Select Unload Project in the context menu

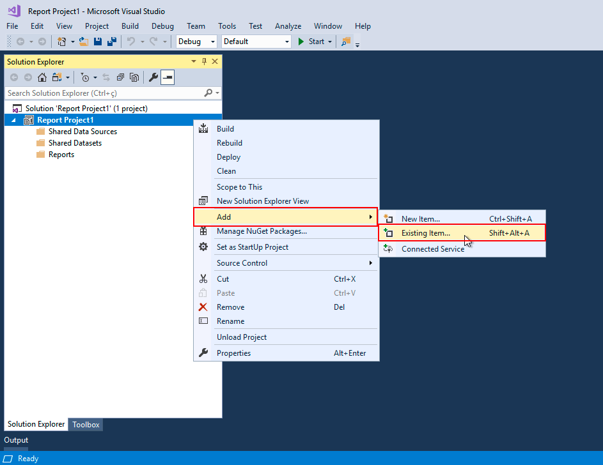tap(286, 337)
